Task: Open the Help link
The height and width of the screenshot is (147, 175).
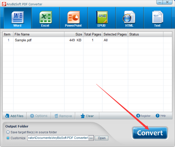Action: tap(161, 116)
